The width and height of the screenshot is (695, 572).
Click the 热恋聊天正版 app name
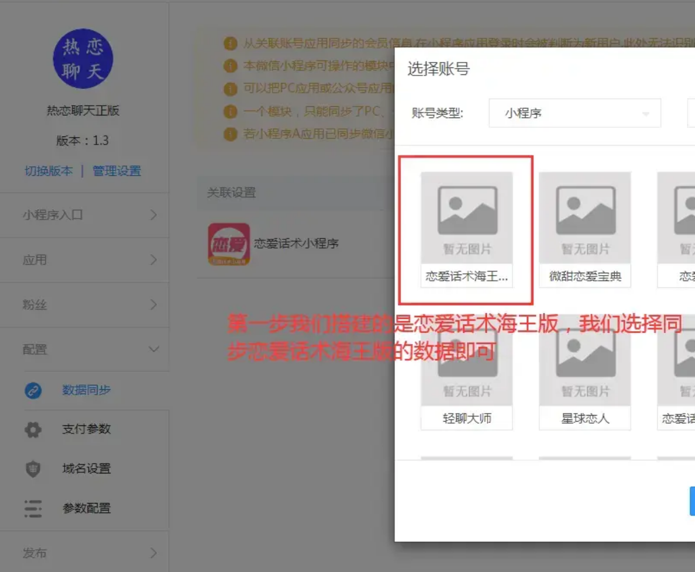(x=83, y=111)
